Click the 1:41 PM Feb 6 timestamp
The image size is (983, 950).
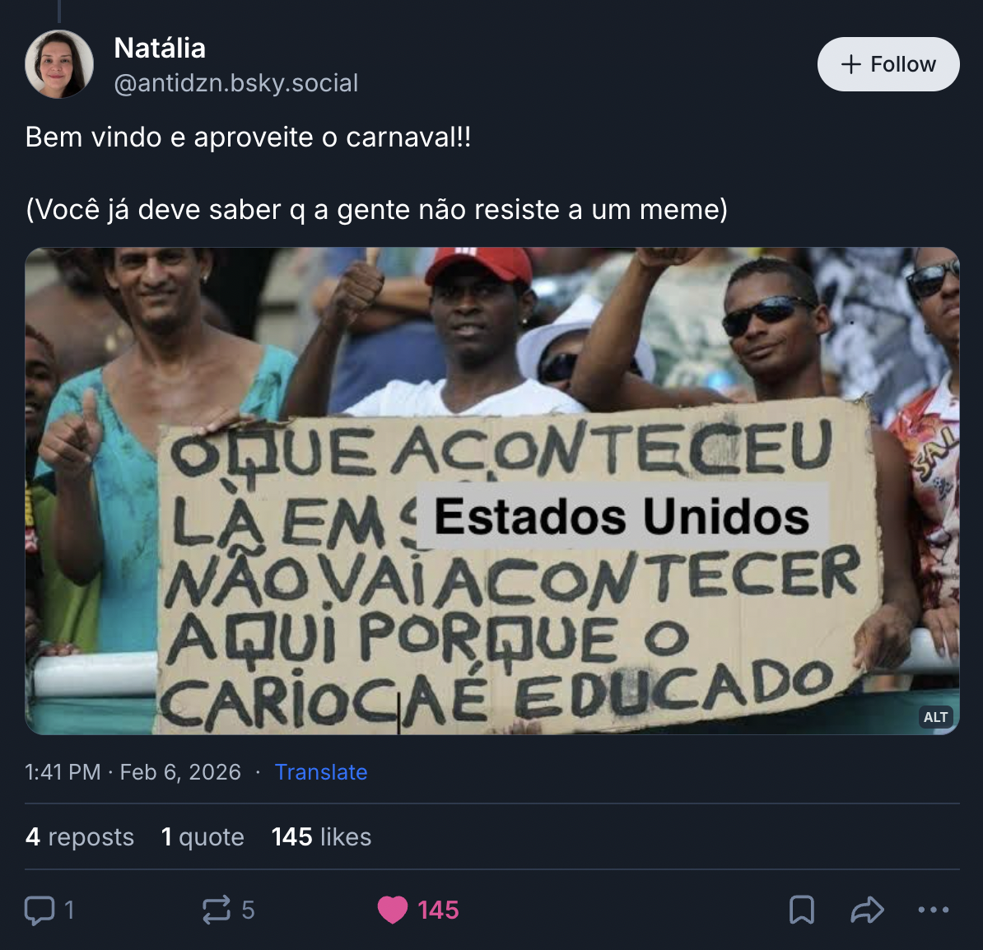point(133,772)
